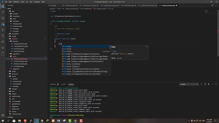Viewport: 219px width, 123px height.
Task: Close the suggestion details pane
Action: [x=147, y=46]
